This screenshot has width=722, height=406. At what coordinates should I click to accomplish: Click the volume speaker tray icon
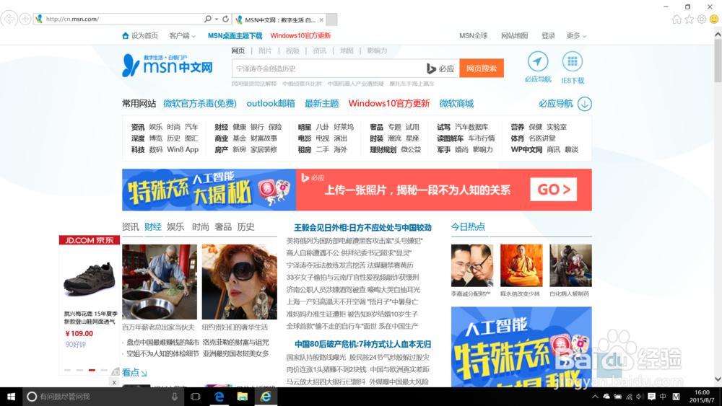[x=640, y=397]
